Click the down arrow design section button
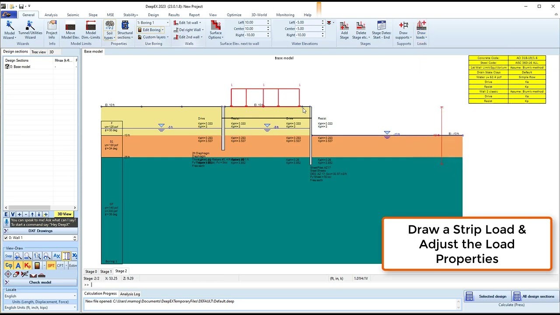Screen dimensions: 560x315 [39, 214]
